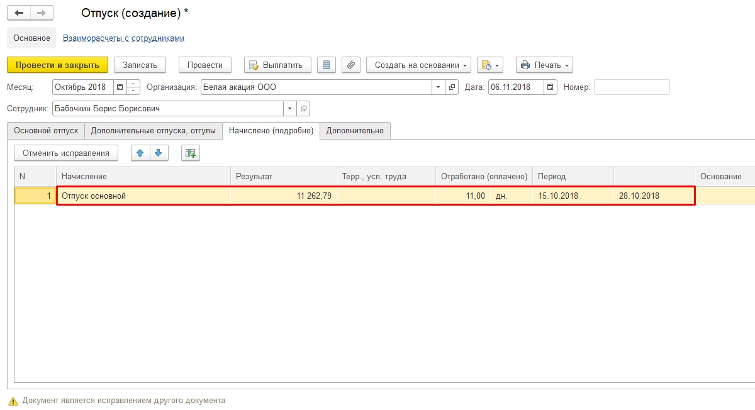This screenshot has height=410, width=755.
Task: Open the folder icon dropdown button
Action: pyautogui.click(x=490, y=65)
